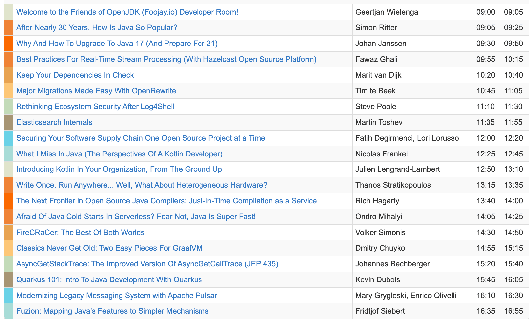Open Afraid Of Java Cold Starts talk
This screenshot has width=532, height=323.
point(136,217)
